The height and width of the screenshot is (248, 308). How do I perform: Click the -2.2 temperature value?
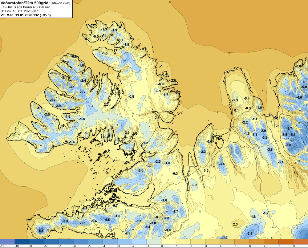point(245,122)
